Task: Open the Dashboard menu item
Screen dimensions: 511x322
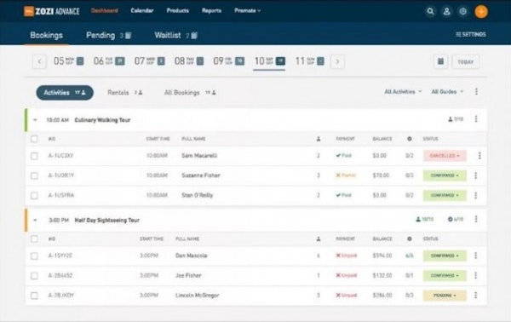Action: click(x=104, y=11)
